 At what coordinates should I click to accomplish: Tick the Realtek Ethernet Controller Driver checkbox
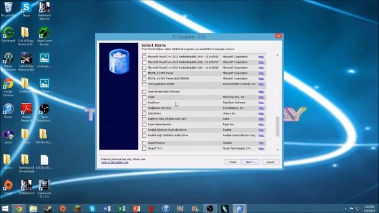coord(144,130)
